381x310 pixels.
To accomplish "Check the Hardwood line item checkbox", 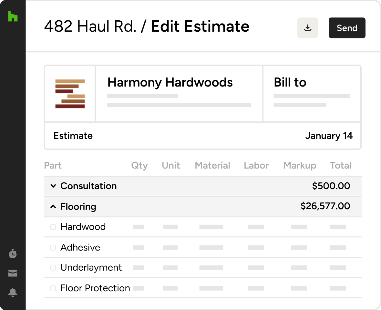I will [x=53, y=227].
